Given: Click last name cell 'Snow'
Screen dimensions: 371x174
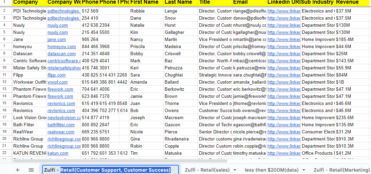Looking at the screenshot, I should click(181, 18).
